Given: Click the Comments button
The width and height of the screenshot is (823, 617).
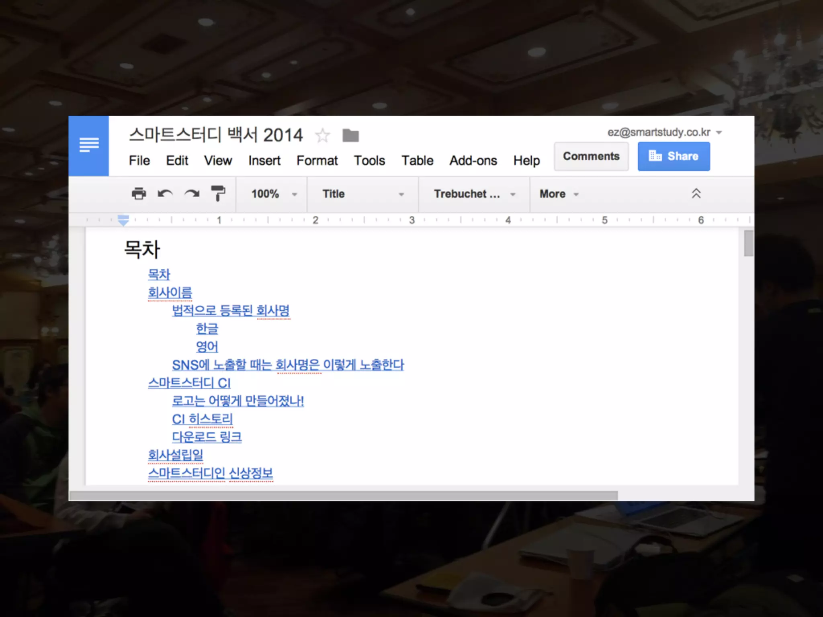Looking at the screenshot, I should [x=591, y=156].
